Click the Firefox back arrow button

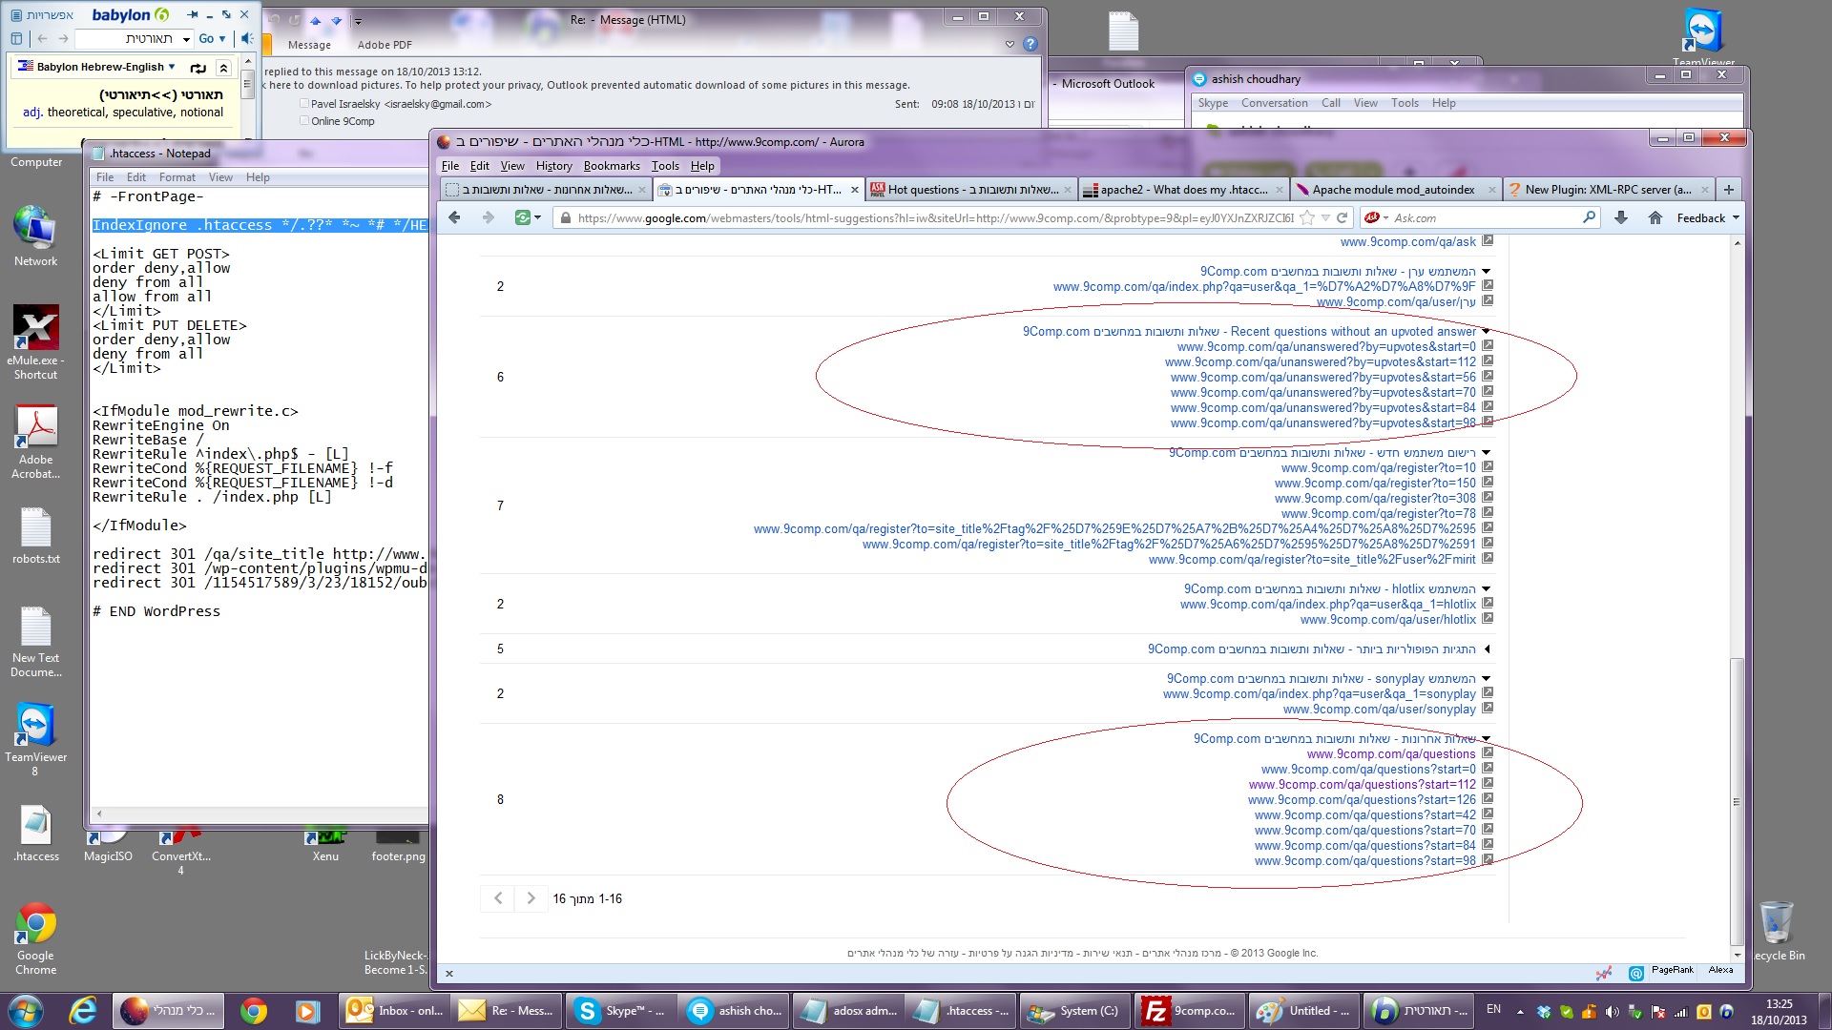pos(455,218)
